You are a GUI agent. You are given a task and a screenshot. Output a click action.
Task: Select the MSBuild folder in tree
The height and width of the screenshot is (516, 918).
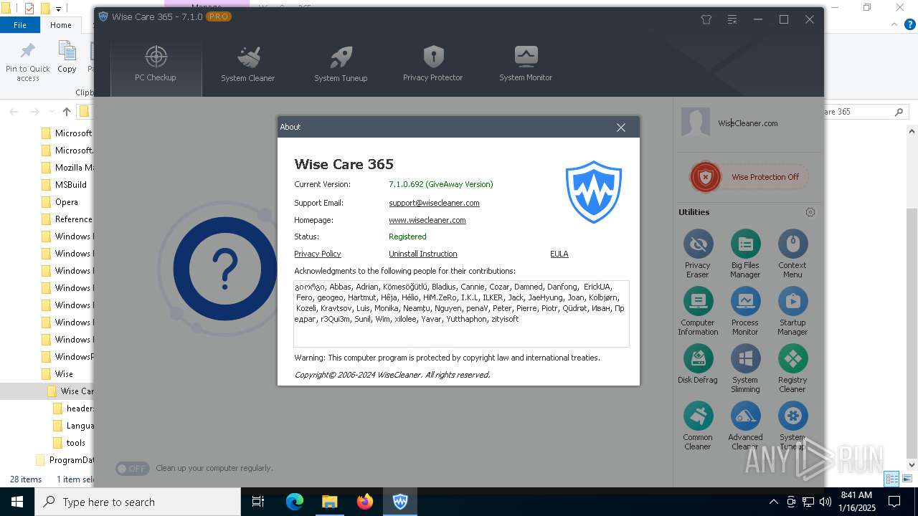coord(70,185)
